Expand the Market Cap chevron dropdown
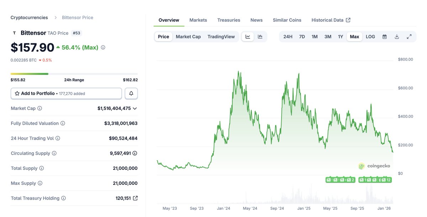Viewport: 427px width, 217px height. [x=135, y=108]
